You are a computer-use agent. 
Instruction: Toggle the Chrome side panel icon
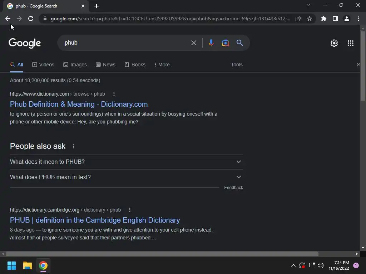click(x=335, y=19)
